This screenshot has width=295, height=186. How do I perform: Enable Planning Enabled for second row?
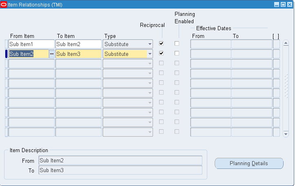[177, 53]
